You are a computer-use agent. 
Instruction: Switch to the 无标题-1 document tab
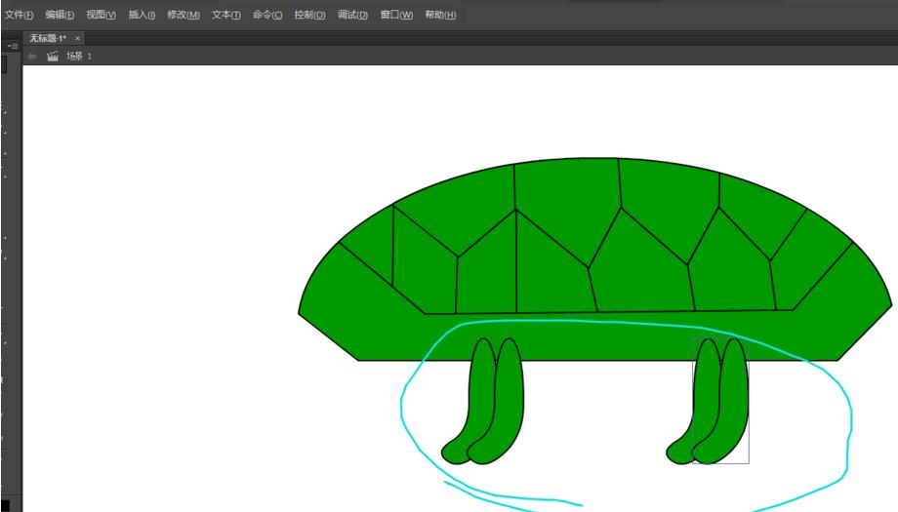pyautogui.click(x=47, y=38)
